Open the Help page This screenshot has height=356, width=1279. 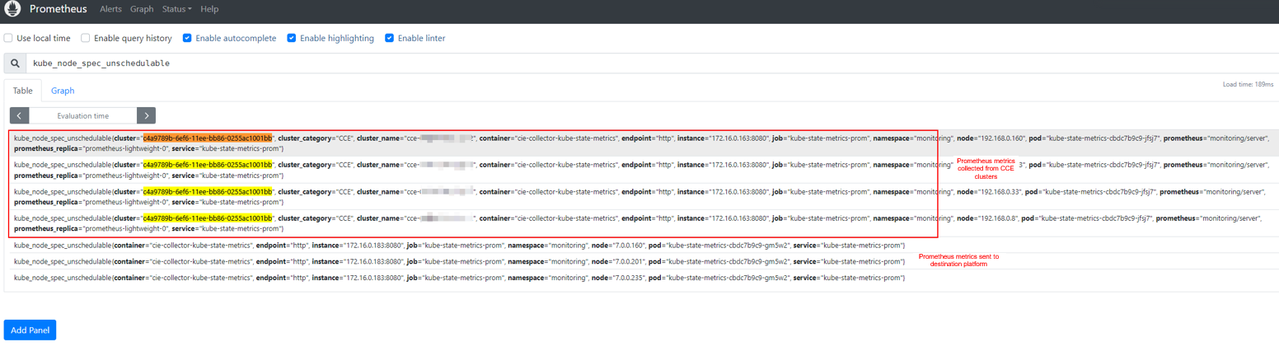point(209,9)
